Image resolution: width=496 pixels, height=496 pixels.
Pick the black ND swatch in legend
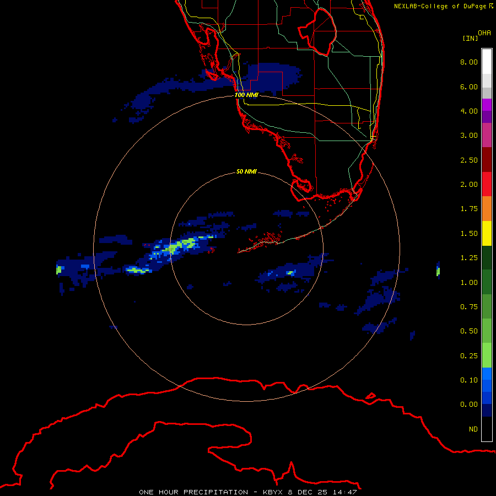[487, 429]
